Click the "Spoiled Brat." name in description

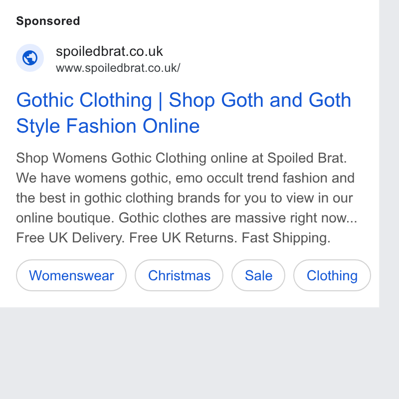[x=307, y=158]
